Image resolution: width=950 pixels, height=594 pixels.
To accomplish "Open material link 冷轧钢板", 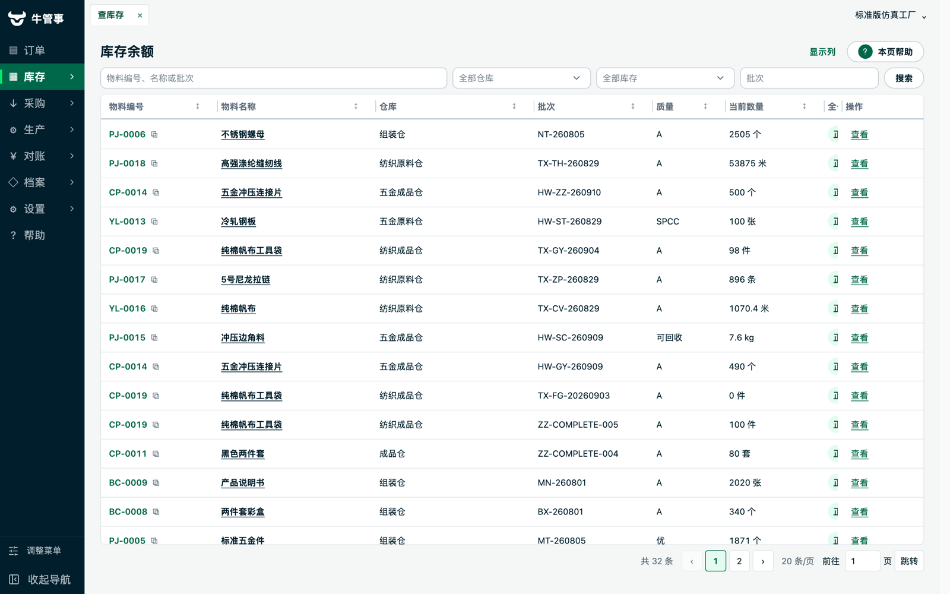I will (x=238, y=222).
